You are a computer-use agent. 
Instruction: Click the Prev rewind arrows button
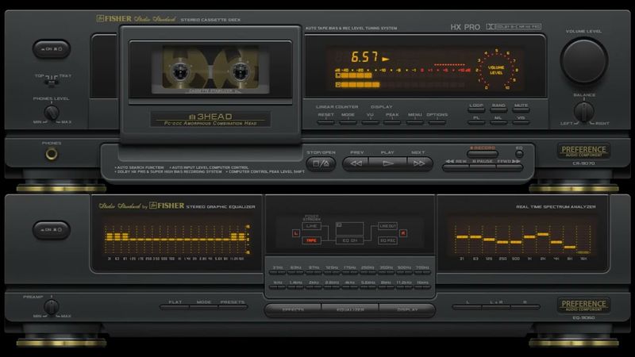point(356,163)
